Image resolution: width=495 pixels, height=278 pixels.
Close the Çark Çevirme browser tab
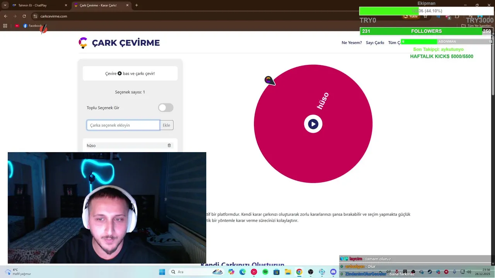point(128,5)
